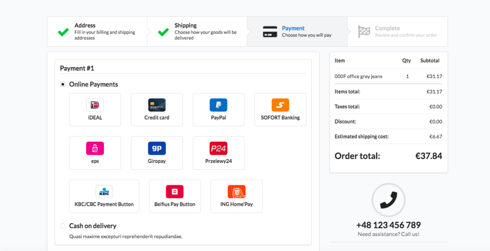This screenshot has height=251, width=490.
Task: Open the Payment step tab
Action: coord(297,32)
